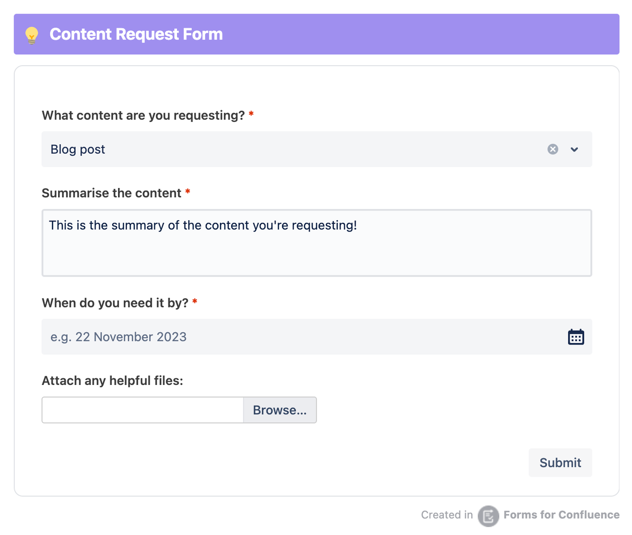
Task: Click the Forms for Confluence logo icon
Action: 488,516
